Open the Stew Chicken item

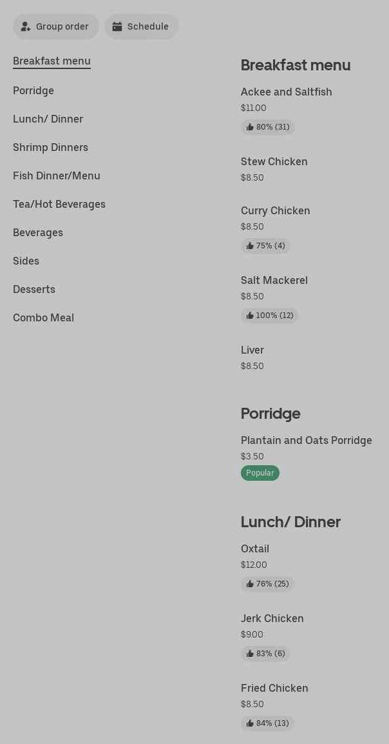[x=274, y=162]
